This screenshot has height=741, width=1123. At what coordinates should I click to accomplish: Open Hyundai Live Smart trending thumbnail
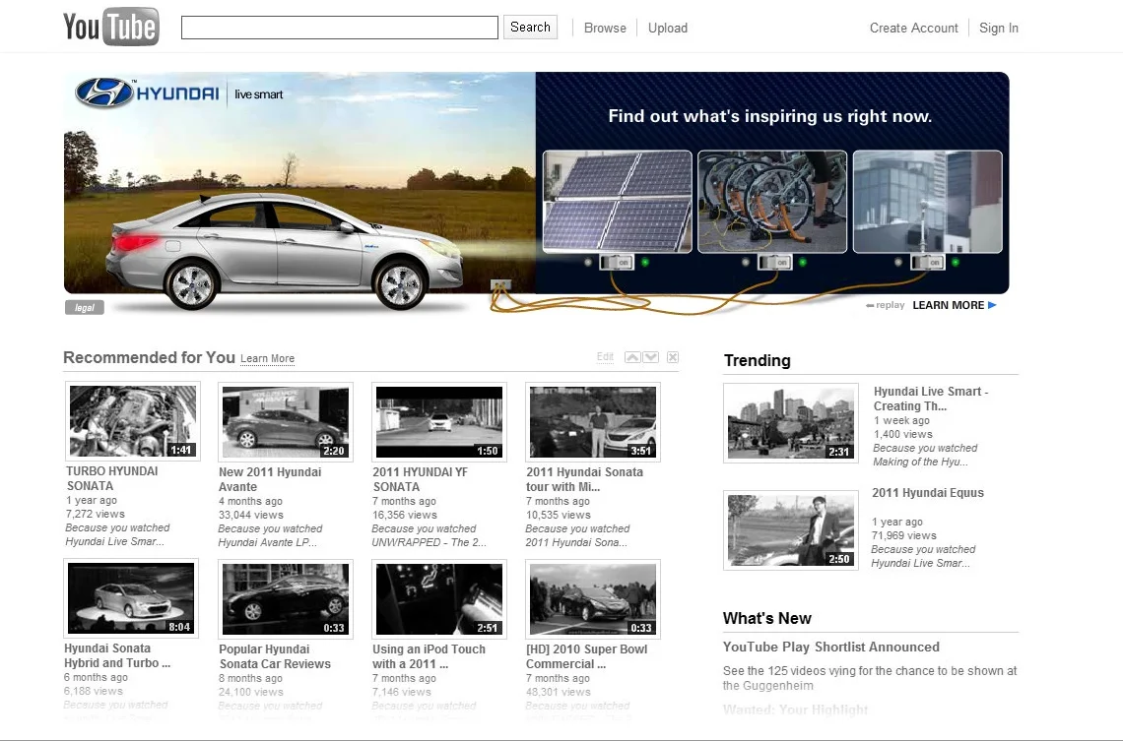coord(791,423)
